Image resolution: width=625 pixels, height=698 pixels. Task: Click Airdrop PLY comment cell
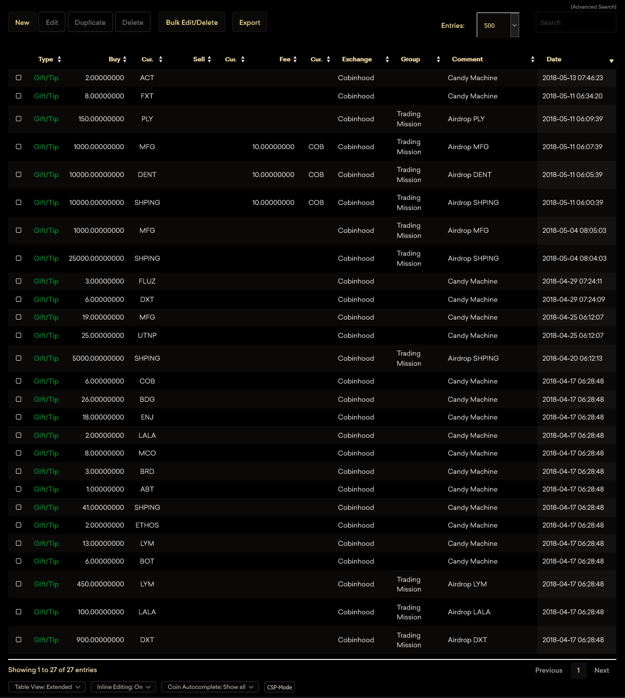466,119
